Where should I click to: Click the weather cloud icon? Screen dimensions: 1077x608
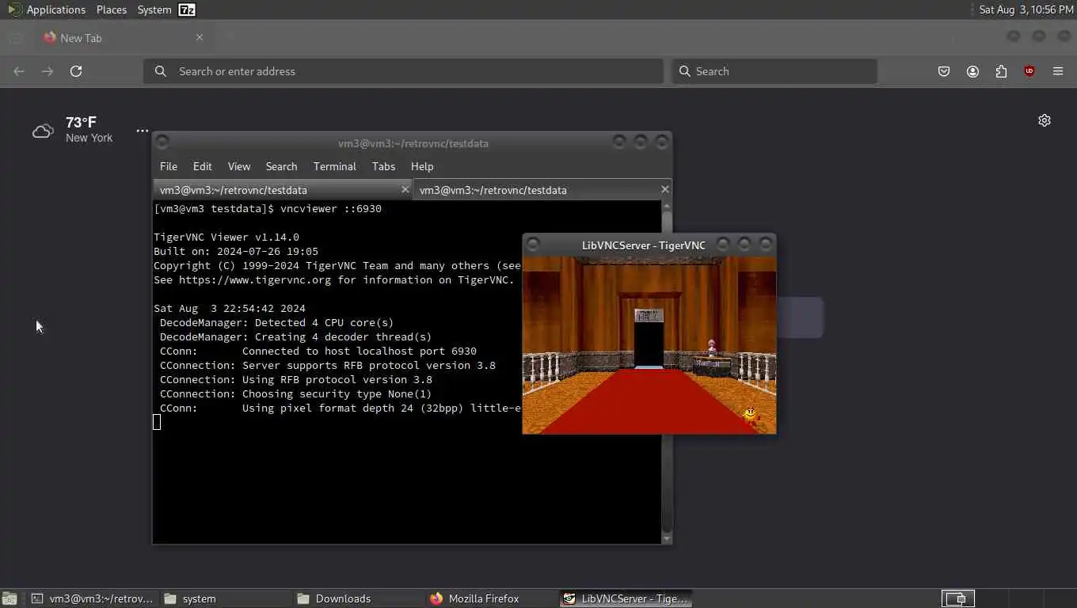(x=43, y=131)
